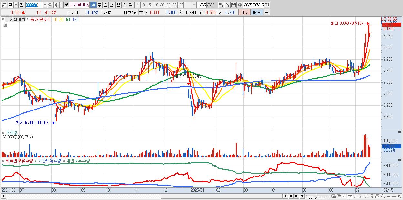403x200 pixels.
Task: Click the 외국인보유수량 indicator label
Action: tap(19, 160)
